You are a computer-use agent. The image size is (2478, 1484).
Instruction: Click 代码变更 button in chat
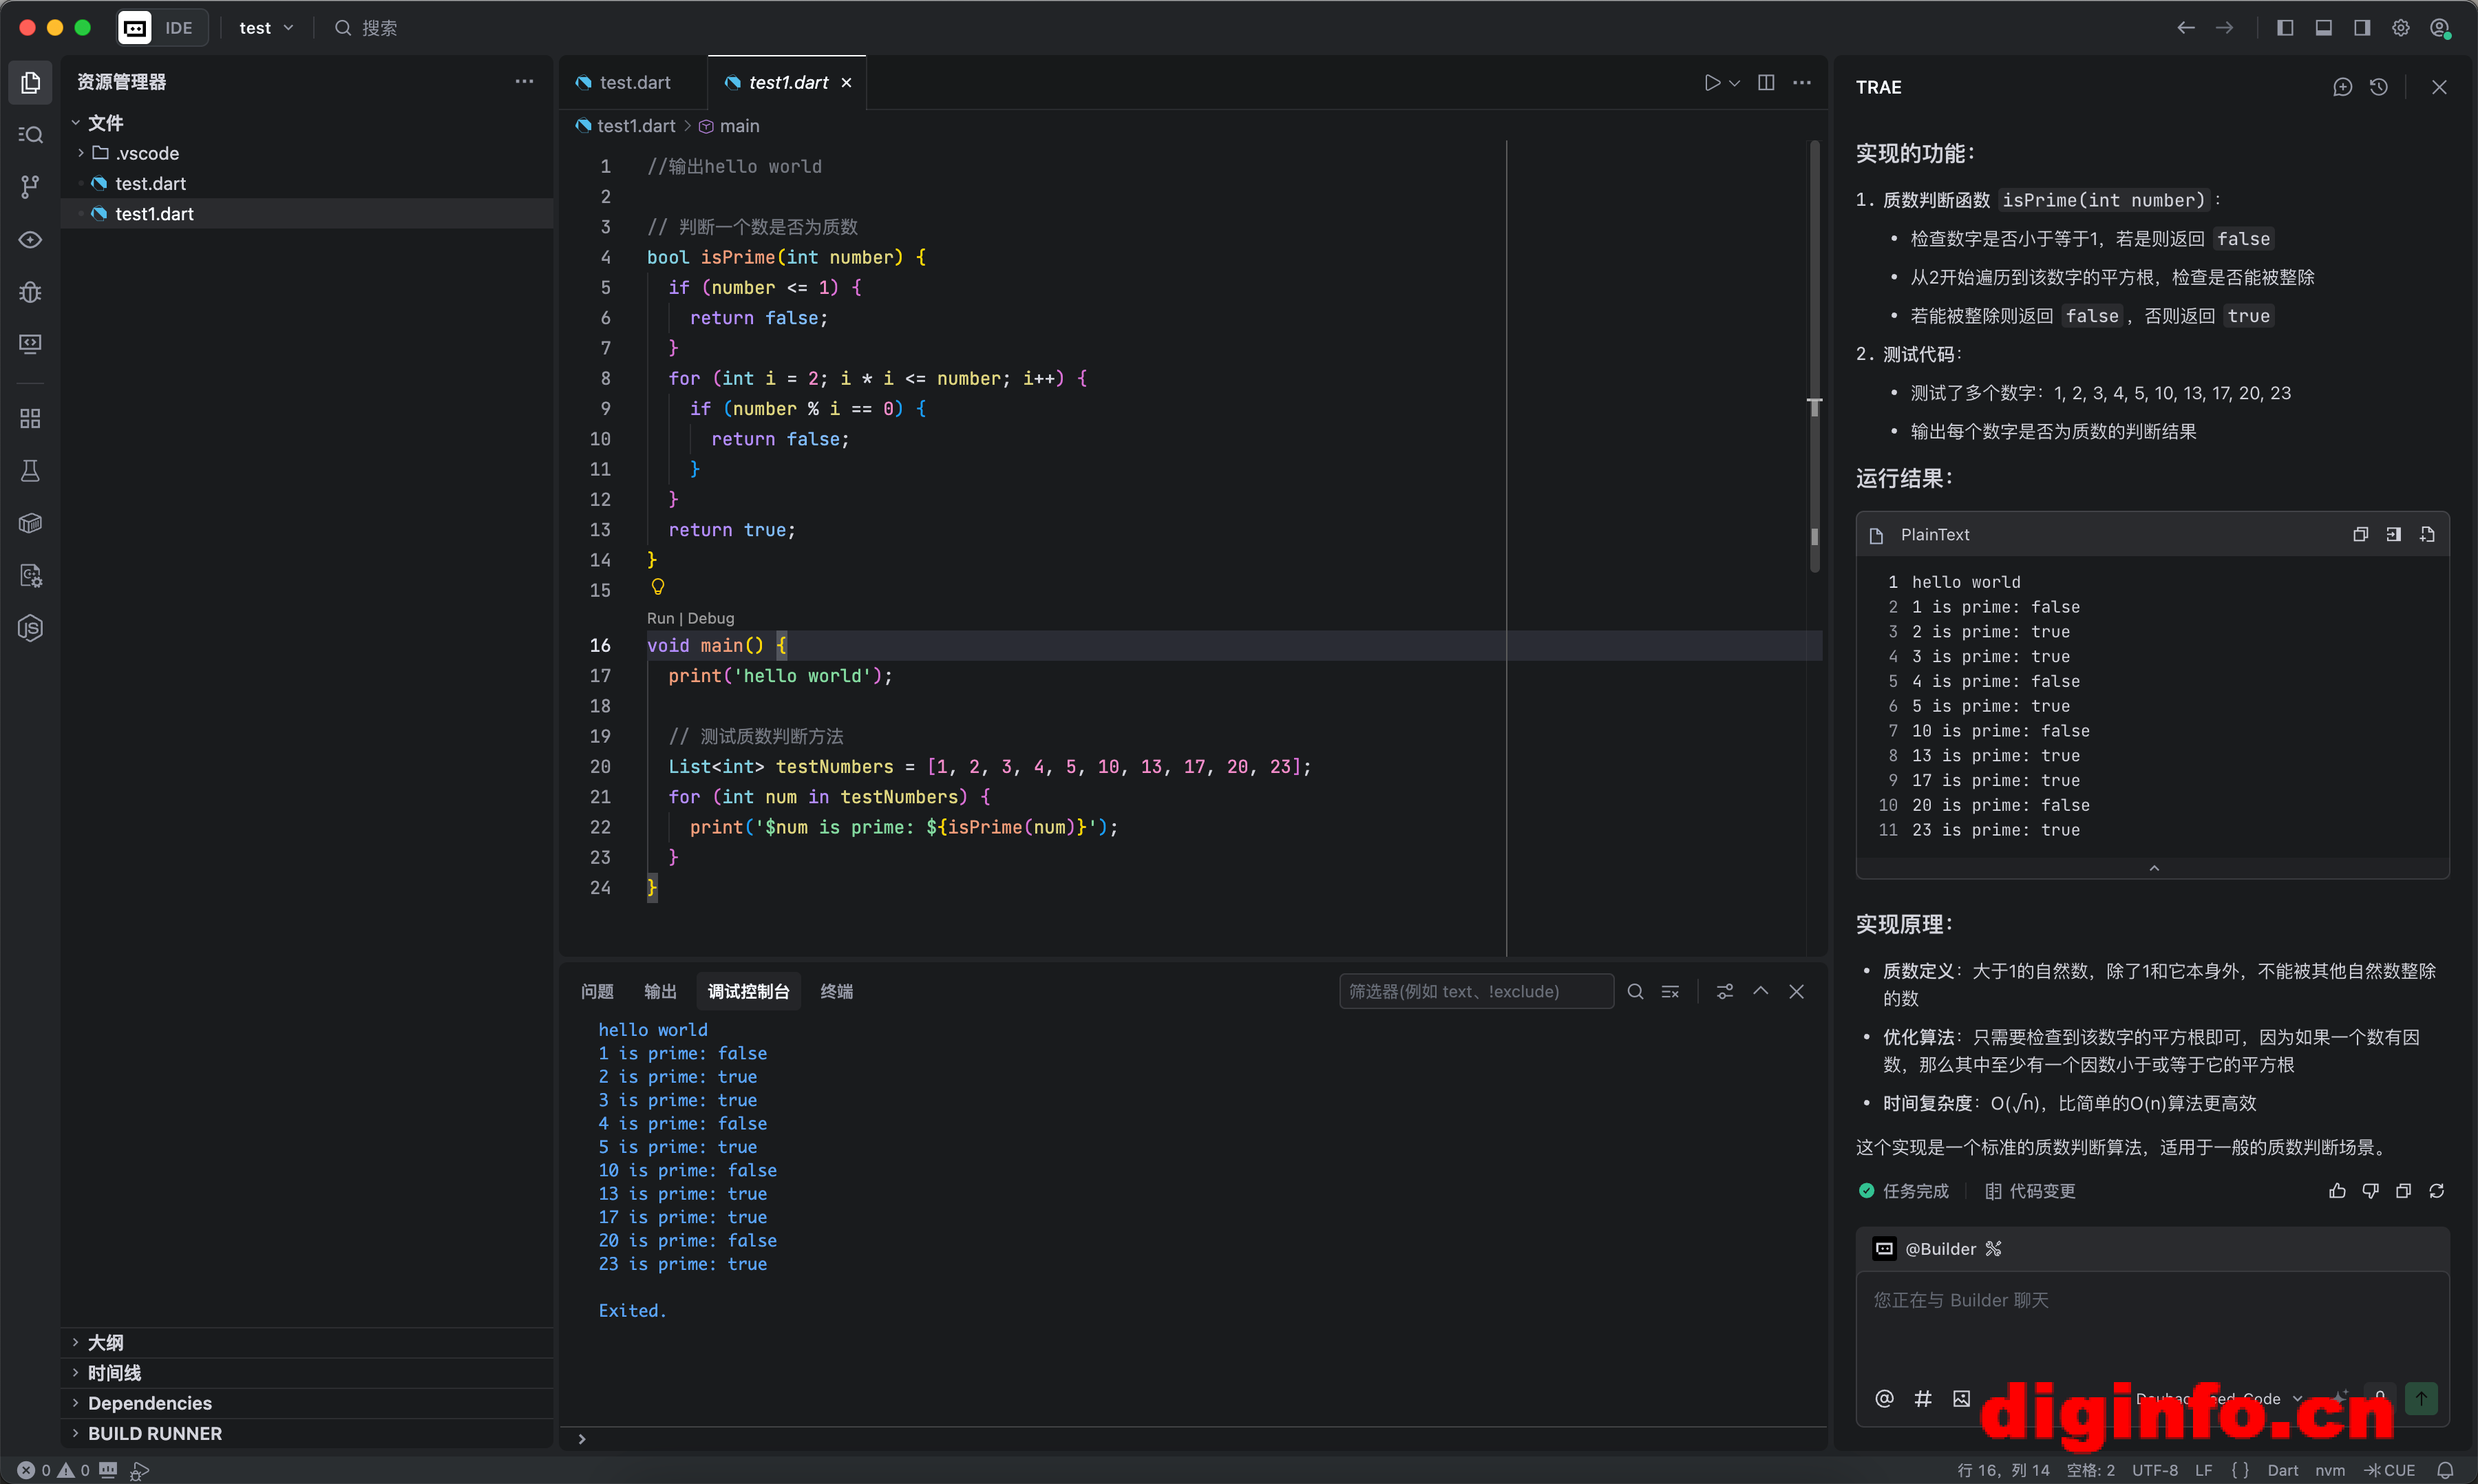pos(2030,1191)
